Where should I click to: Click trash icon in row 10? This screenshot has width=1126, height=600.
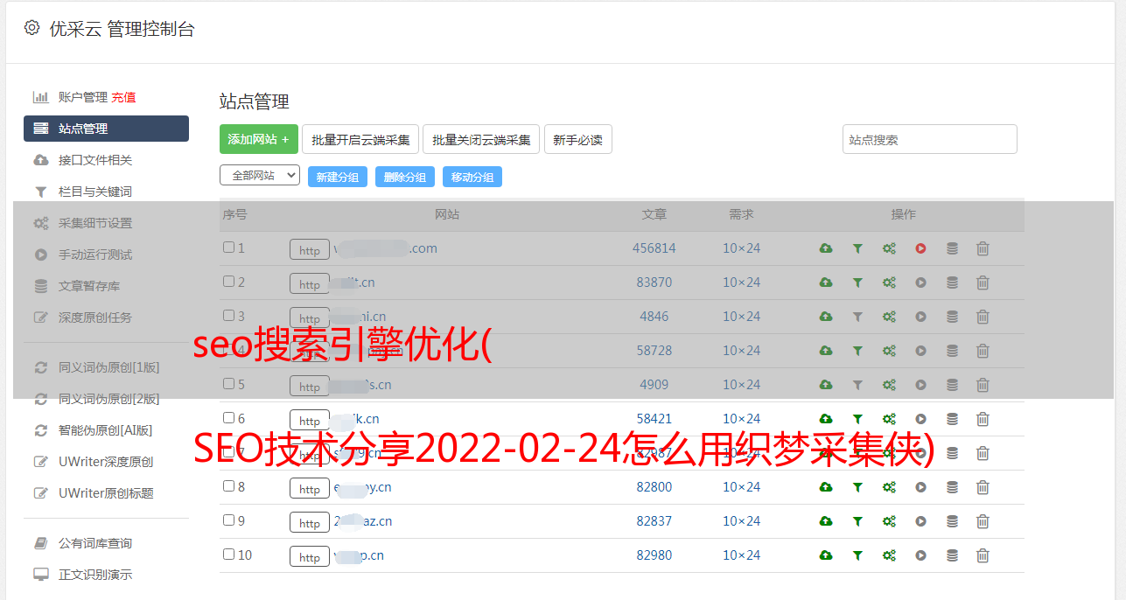[x=983, y=555]
